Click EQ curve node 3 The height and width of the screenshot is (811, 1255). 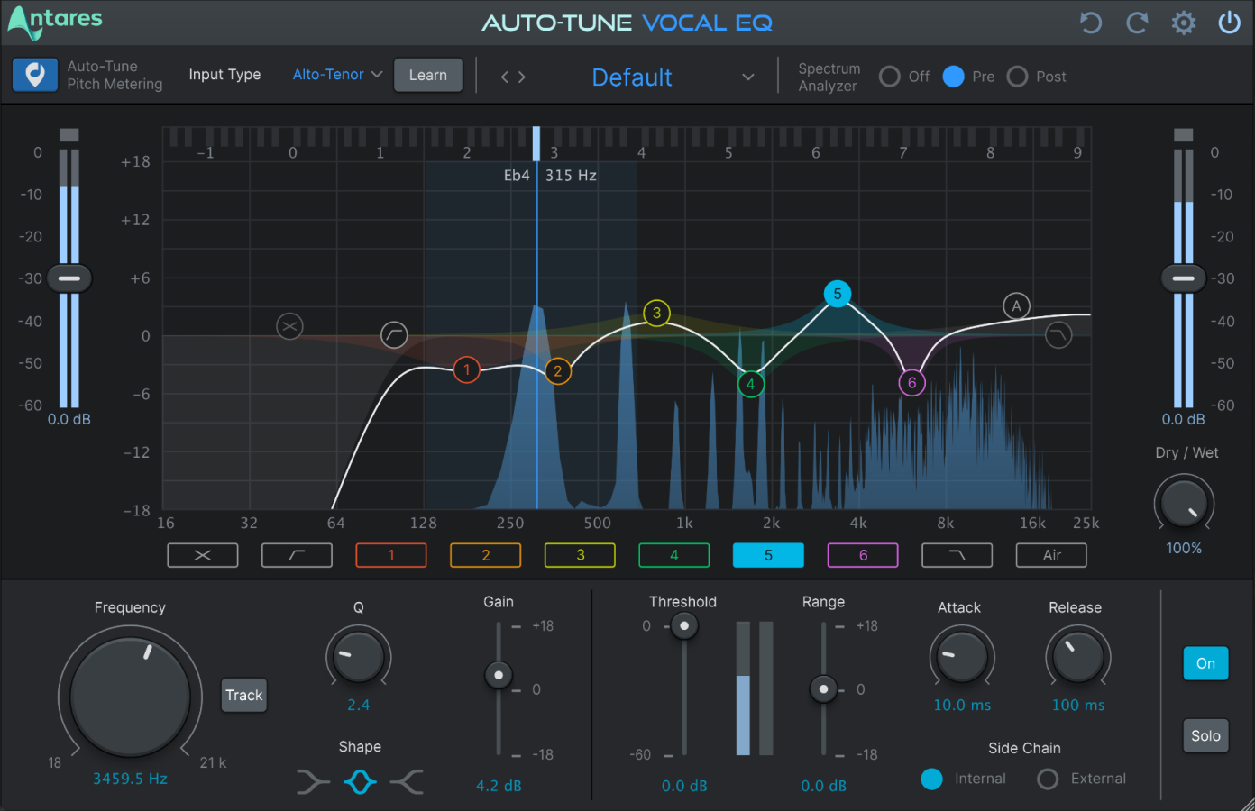[656, 314]
